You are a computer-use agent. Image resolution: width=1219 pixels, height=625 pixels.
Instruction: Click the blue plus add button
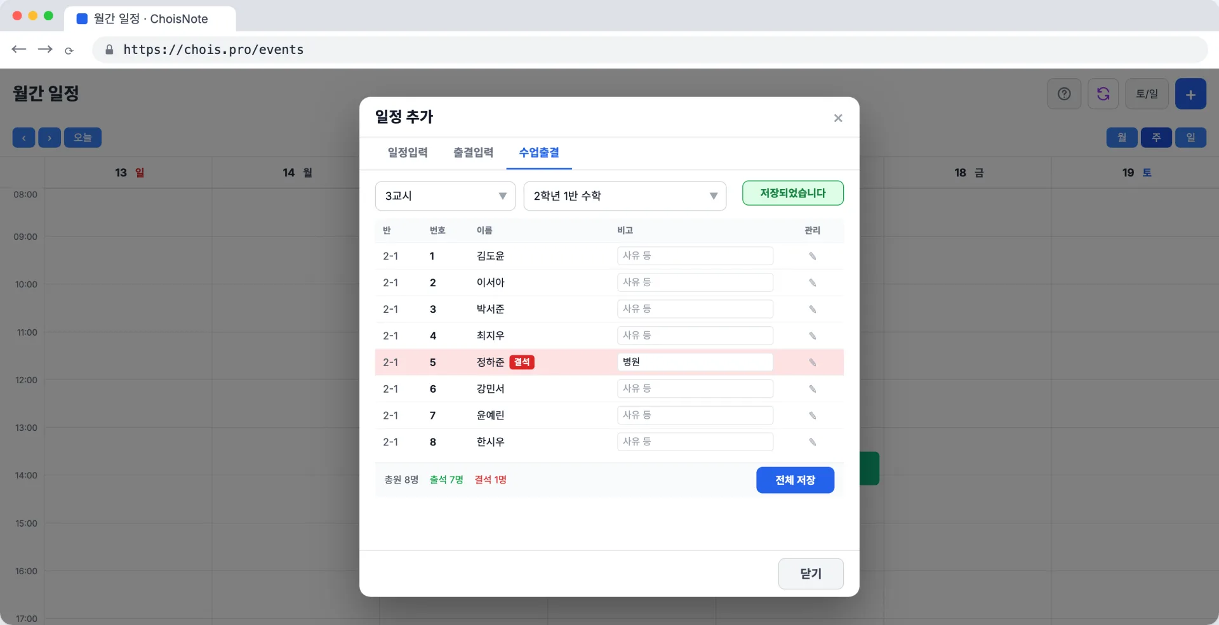pos(1190,94)
